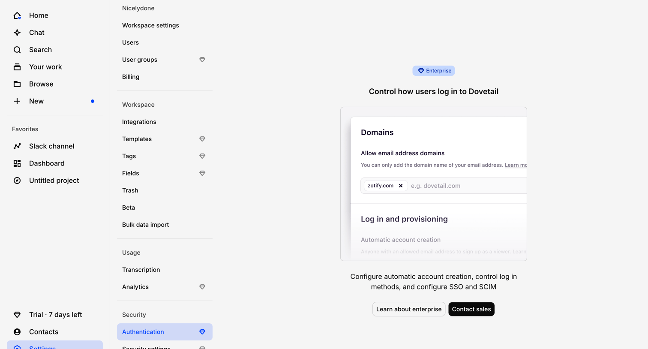Click the Search magnifier icon
This screenshot has height=349, width=648.
pos(17,50)
